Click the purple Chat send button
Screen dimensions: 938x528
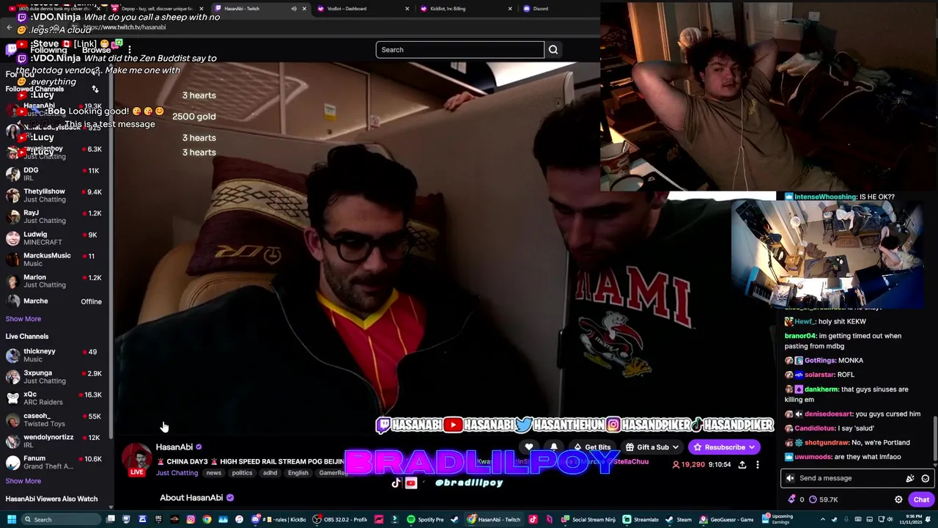tap(921, 499)
